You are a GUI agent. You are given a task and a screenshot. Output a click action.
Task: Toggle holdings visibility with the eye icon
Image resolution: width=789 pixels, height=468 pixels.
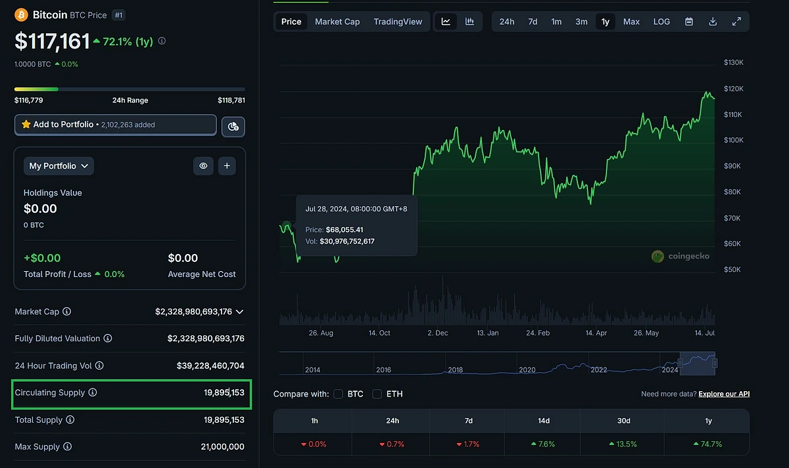(203, 166)
